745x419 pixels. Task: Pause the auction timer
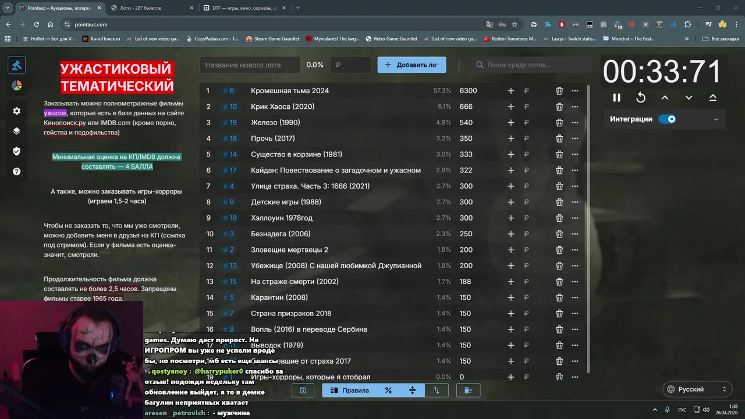(617, 98)
